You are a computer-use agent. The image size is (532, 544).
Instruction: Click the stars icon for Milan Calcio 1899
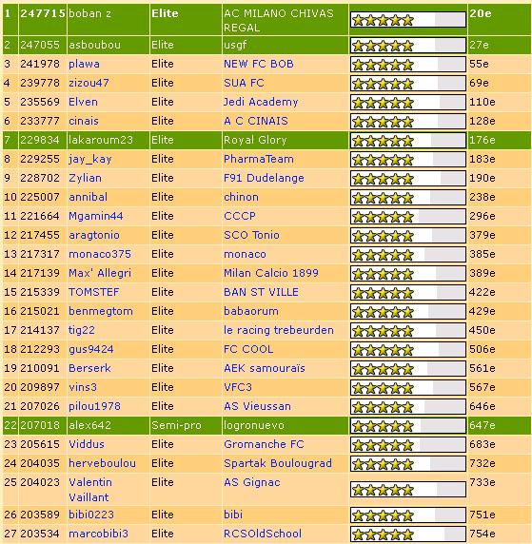click(408, 273)
